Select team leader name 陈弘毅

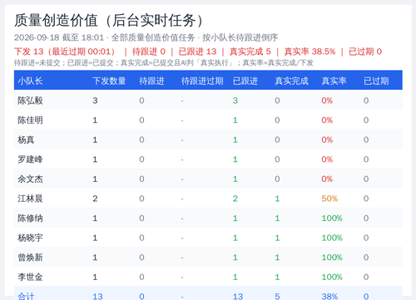[x=30, y=101]
